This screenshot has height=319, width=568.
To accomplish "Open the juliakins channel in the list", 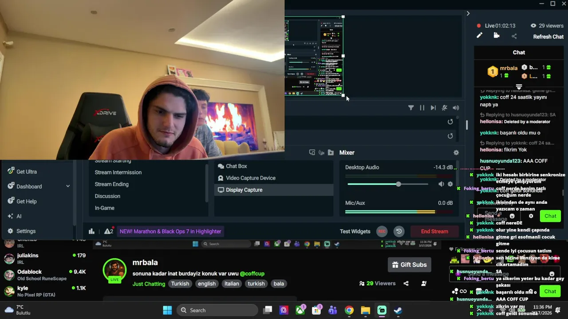I will point(44,259).
